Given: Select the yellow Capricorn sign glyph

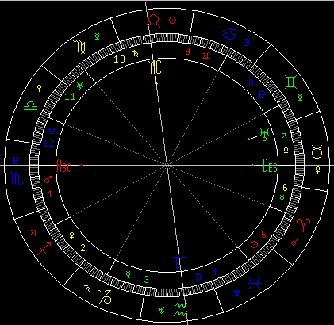Looking at the screenshot, I should pos(105,296).
